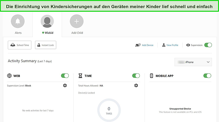219x122 pixels.
Task: Click the WEB section title
Action: pos(17,76)
